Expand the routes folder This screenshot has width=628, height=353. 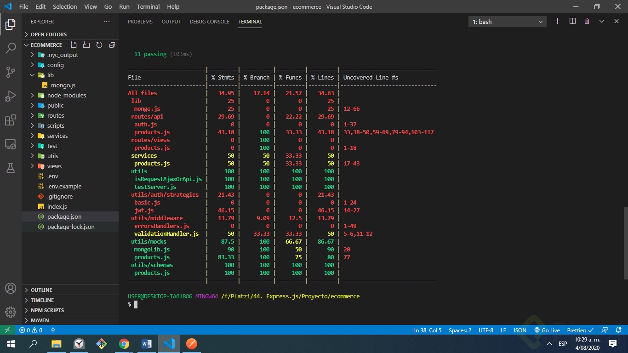[x=55, y=115]
